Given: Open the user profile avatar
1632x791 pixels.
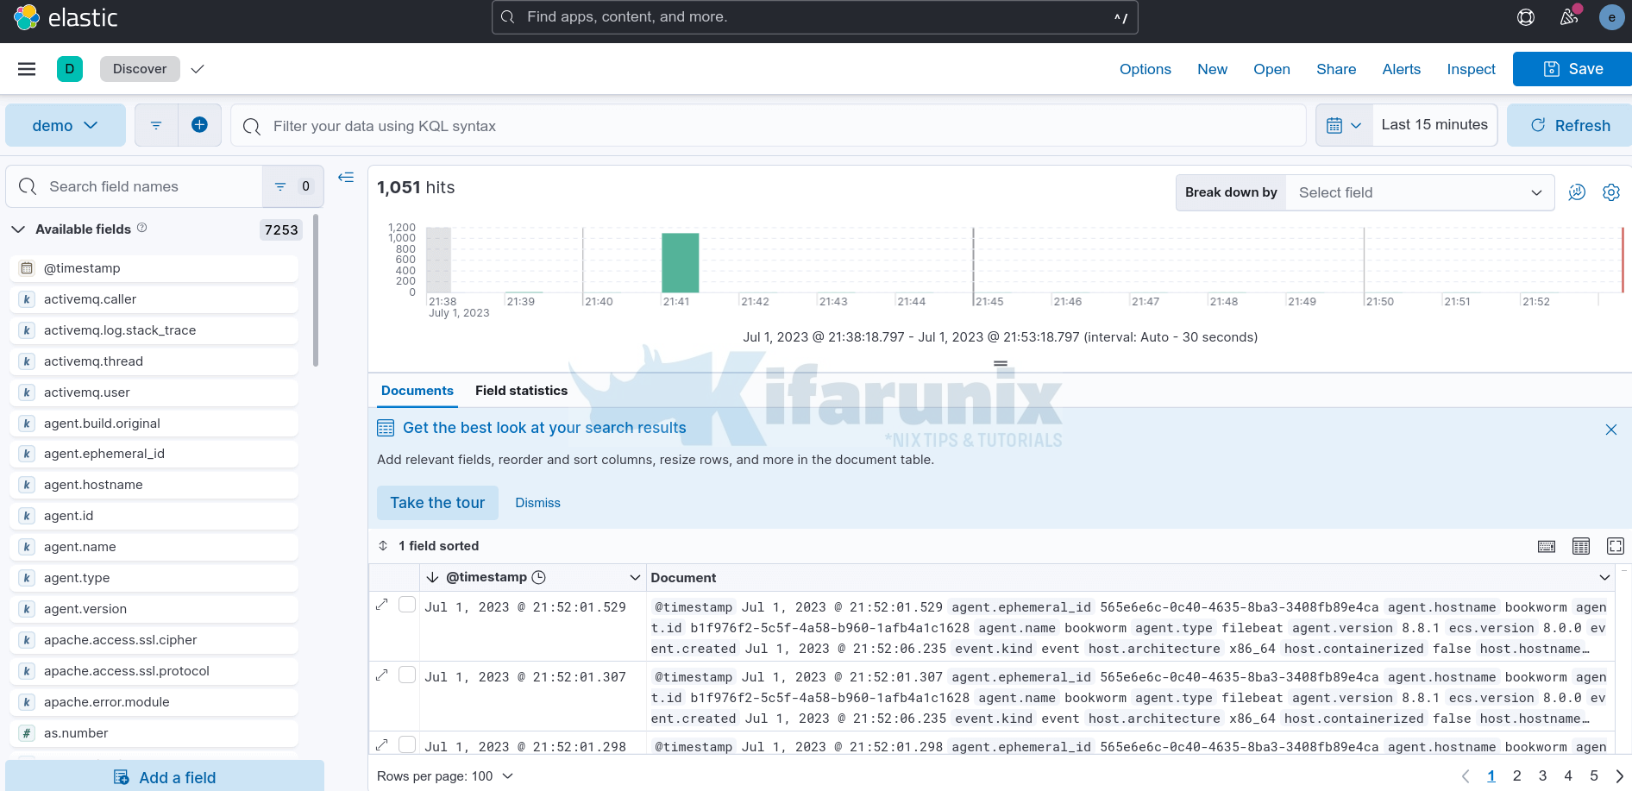Looking at the screenshot, I should (x=1611, y=17).
